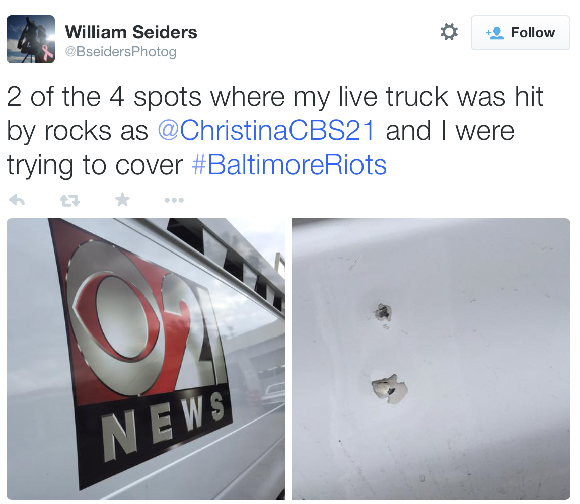Click the pink ribbon on the avatar
The height and width of the screenshot is (504, 580).
coord(48,52)
